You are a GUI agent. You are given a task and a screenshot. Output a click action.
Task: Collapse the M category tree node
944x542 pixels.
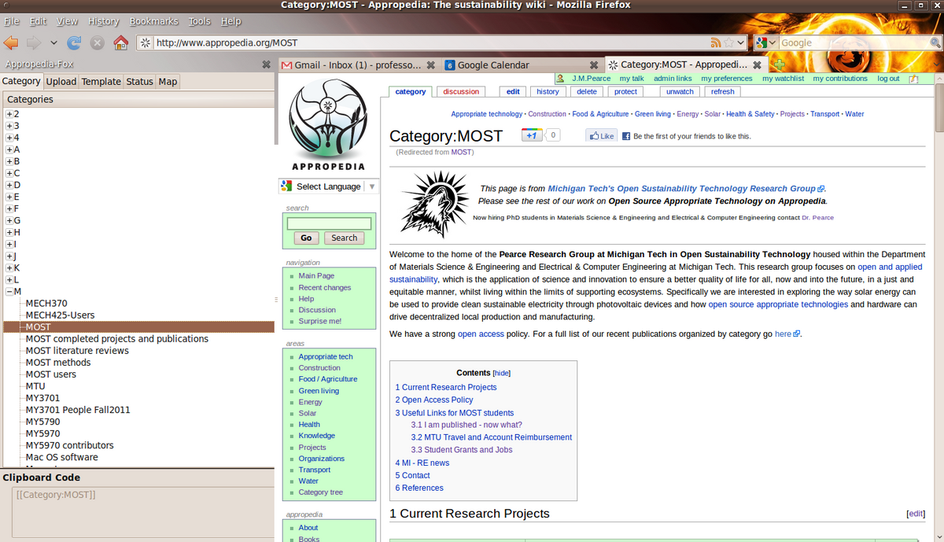point(9,292)
